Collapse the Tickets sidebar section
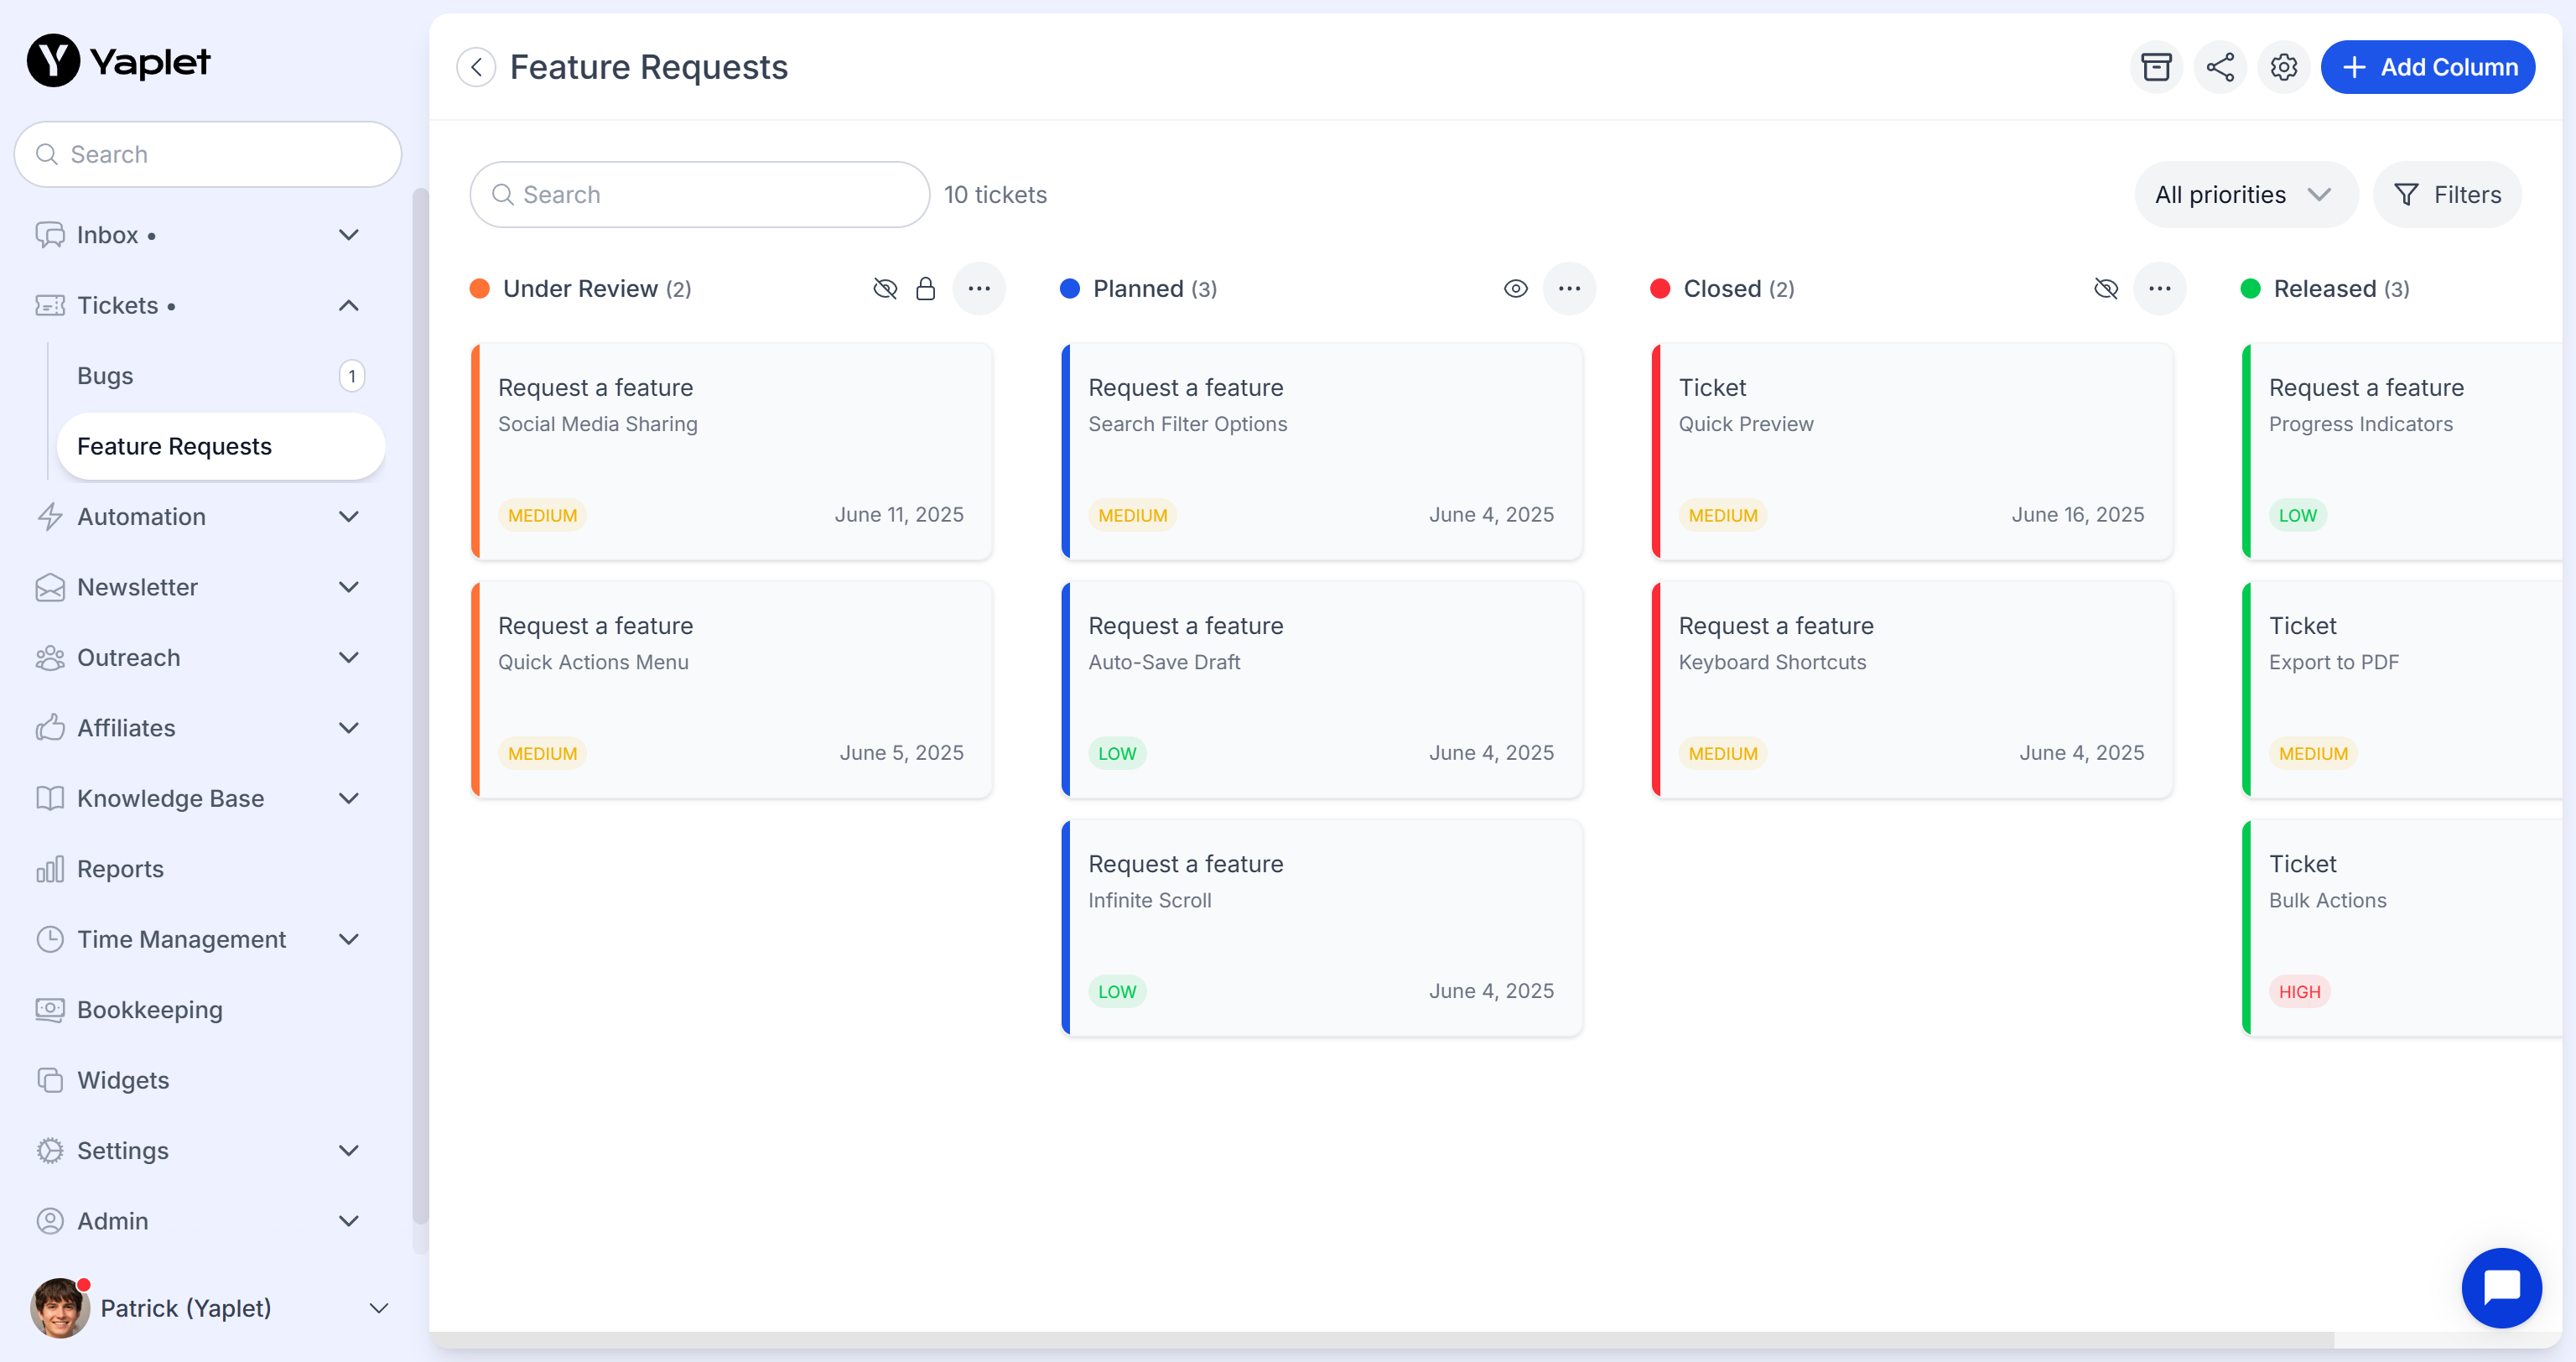The width and height of the screenshot is (2576, 1362). (x=348, y=306)
